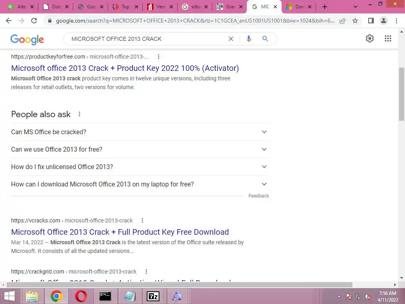Open the Chrome three-dot menu
This screenshot has height=304, width=405.
[x=396, y=21]
